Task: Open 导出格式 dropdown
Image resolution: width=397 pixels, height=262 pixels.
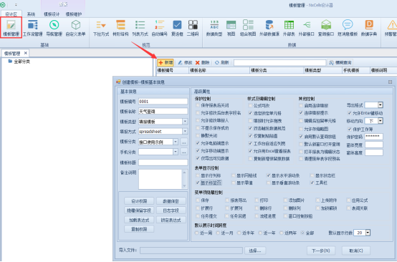Action: pyautogui.click(x=381, y=105)
